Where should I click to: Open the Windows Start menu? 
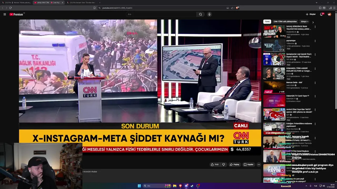click(139, 186)
